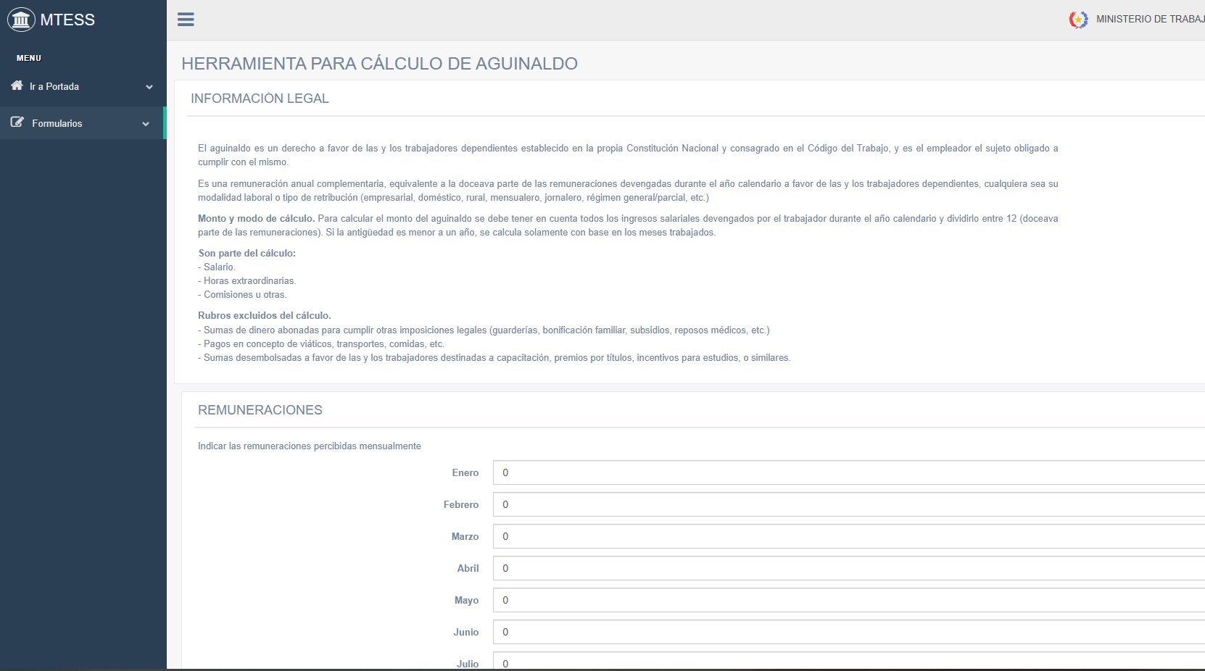Select the Julio remuneration input
The height and width of the screenshot is (671, 1205).
(x=848, y=662)
